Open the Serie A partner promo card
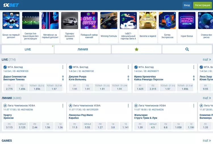This screenshot has height=144, width=213. coord(128,27)
